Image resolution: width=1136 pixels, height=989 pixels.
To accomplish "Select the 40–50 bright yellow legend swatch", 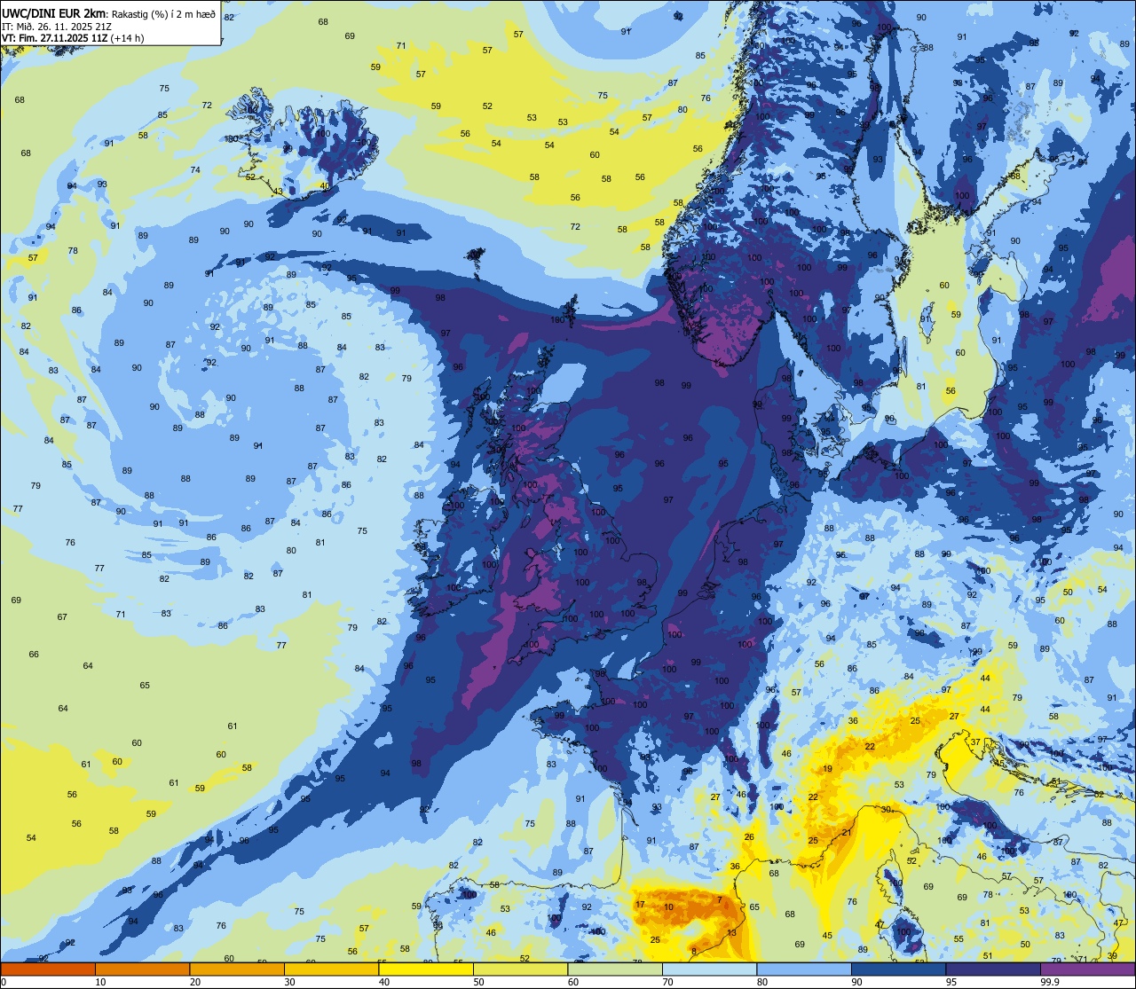I will pos(426,969).
